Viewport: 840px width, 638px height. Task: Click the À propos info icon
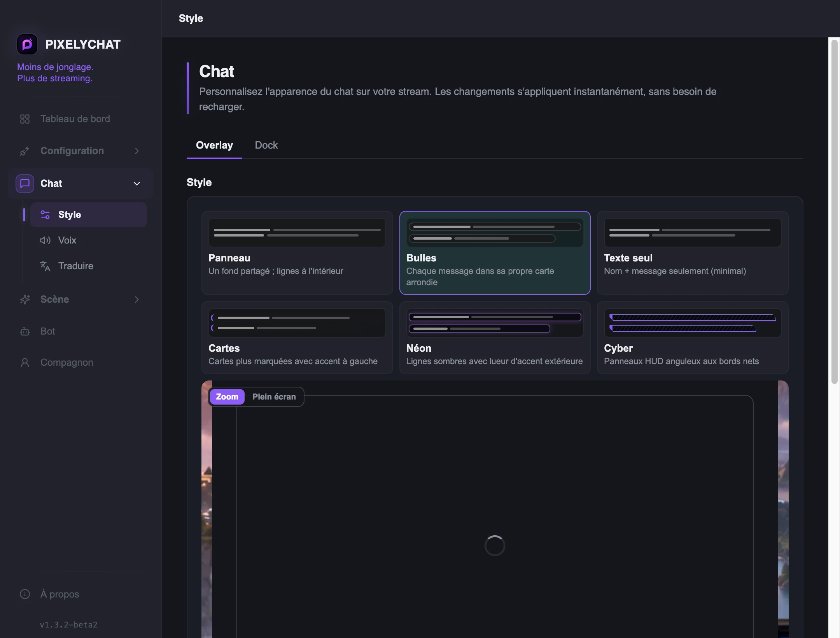click(25, 594)
